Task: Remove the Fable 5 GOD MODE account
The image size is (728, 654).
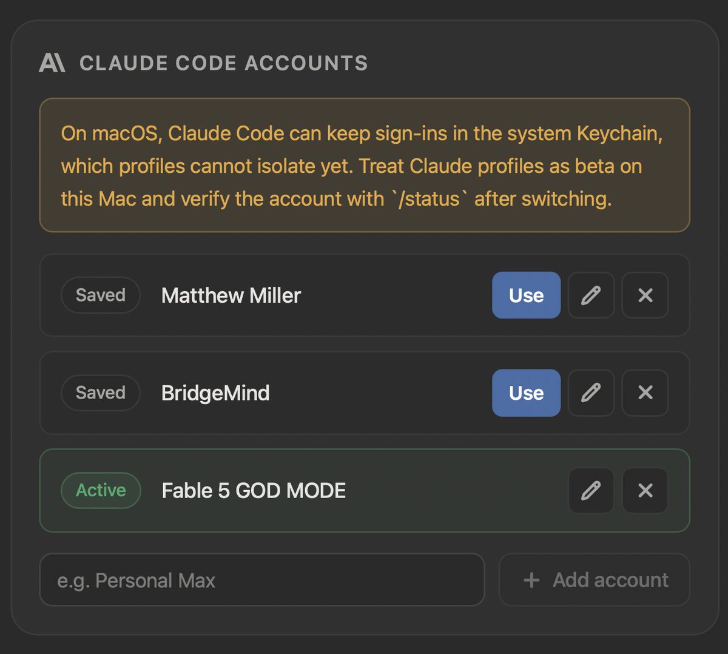Action: (x=645, y=490)
